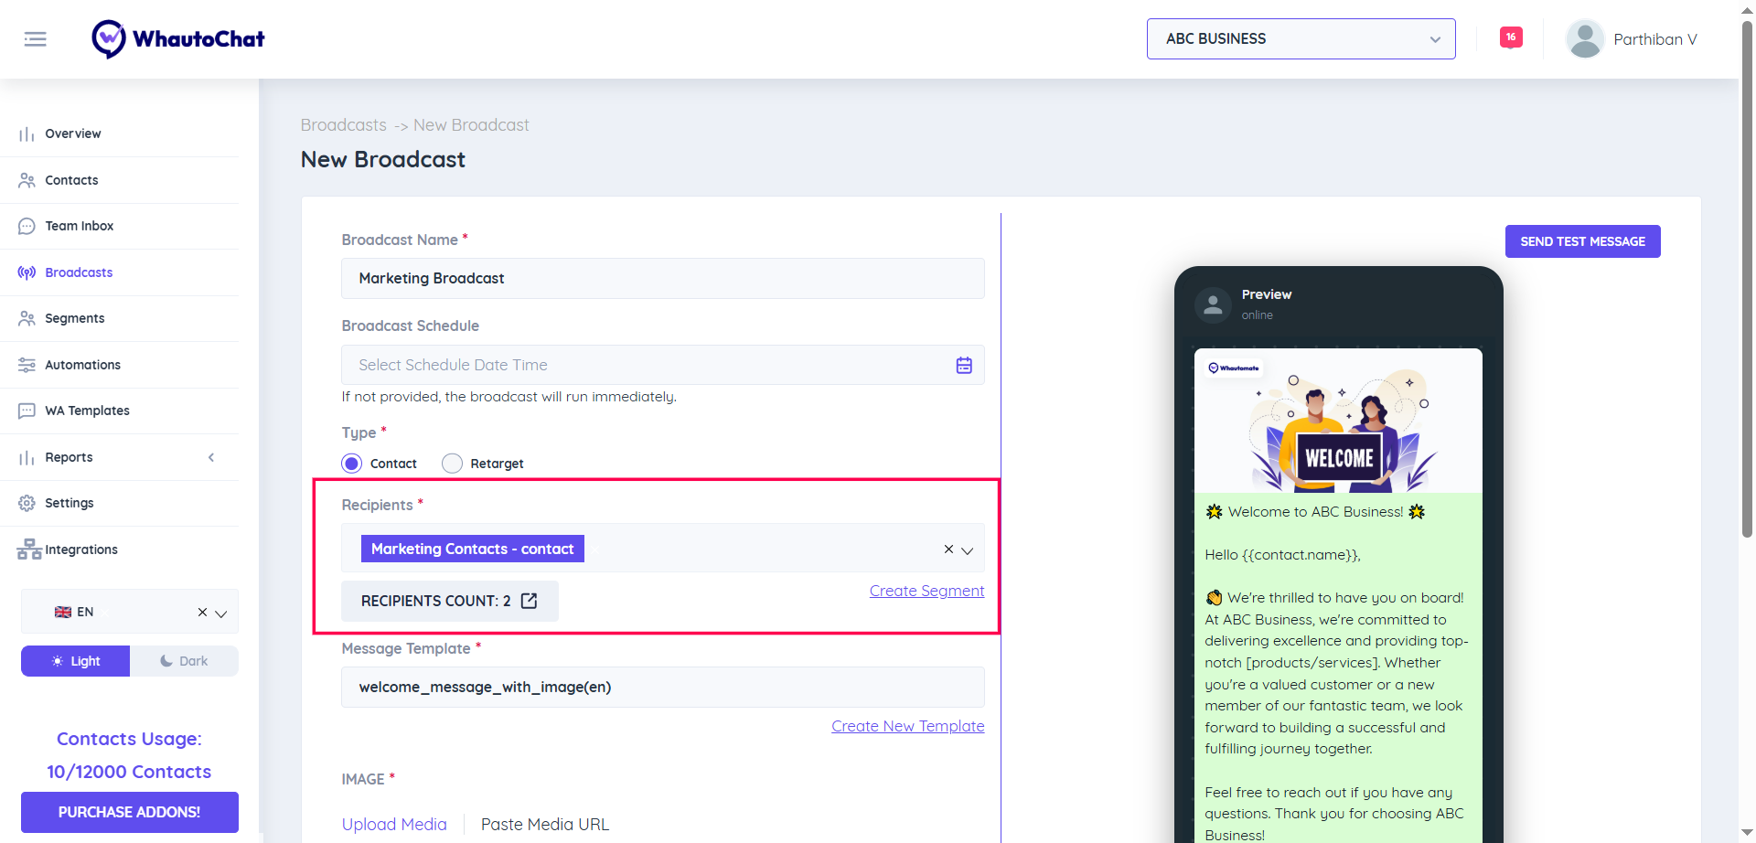
Task: Click the SEND TEST MESSAGE button
Action: (x=1582, y=241)
